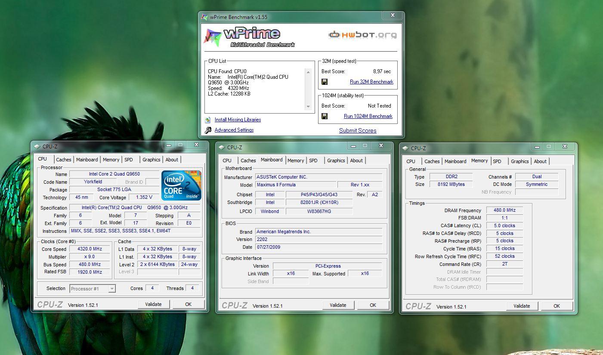Click the Core Voltage 1.352 V value
This screenshot has width=603, height=355.
coord(144,198)
